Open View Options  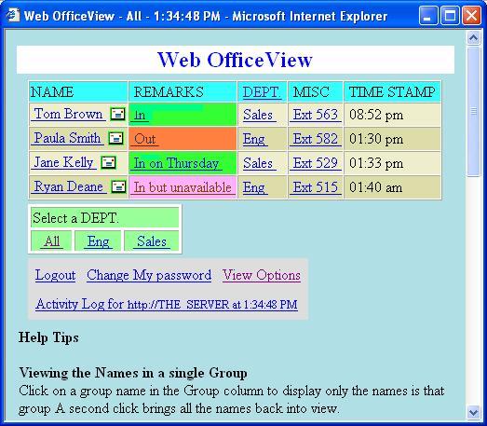coord(262,275)
